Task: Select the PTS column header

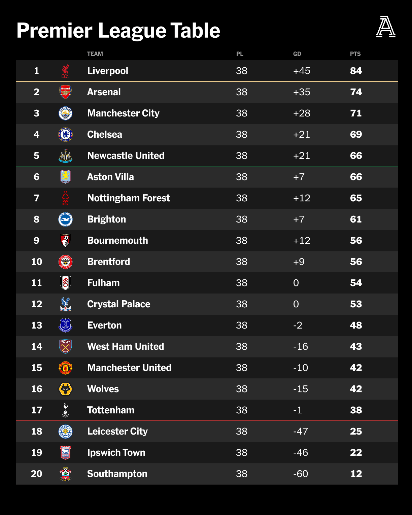Action: tap(355, 54)
